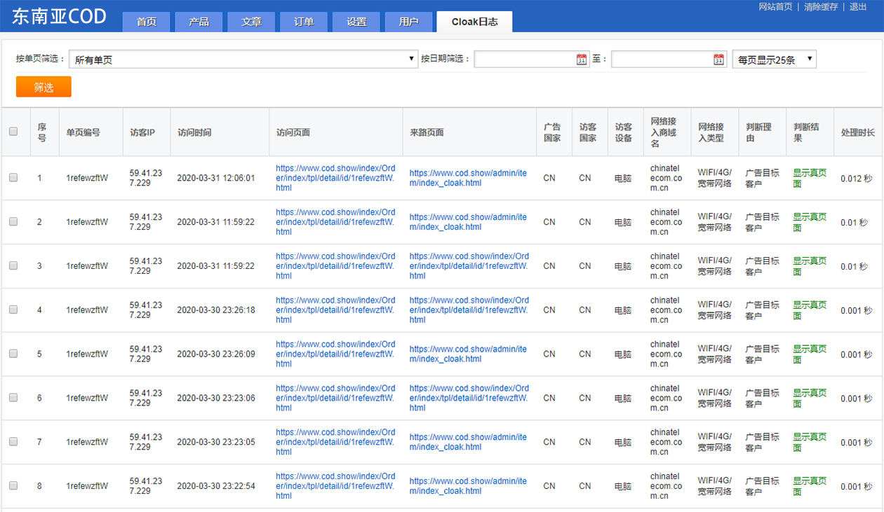Open row 1 referrer index_cloak.html link
Screen dimensions: 884x512
(468, 178)
